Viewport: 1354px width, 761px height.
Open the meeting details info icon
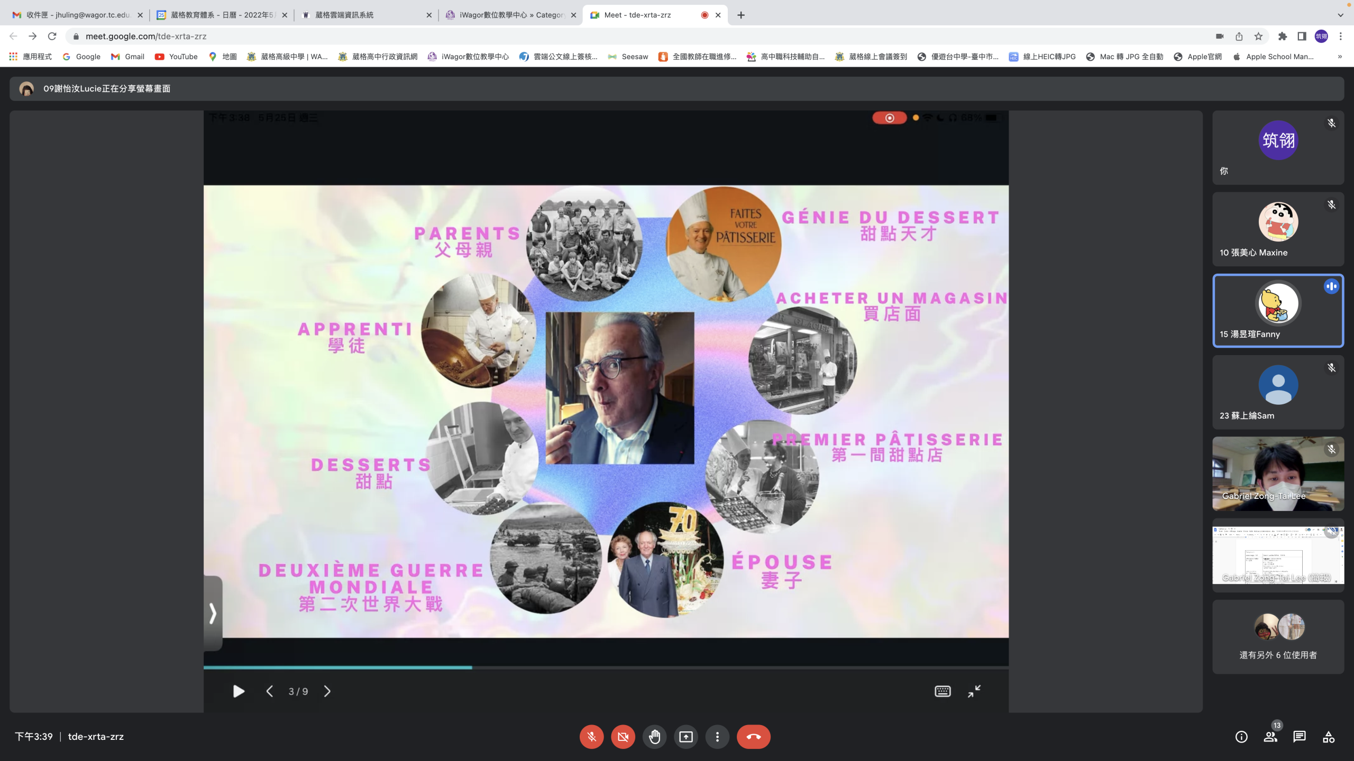click(x=1241, y=737)
